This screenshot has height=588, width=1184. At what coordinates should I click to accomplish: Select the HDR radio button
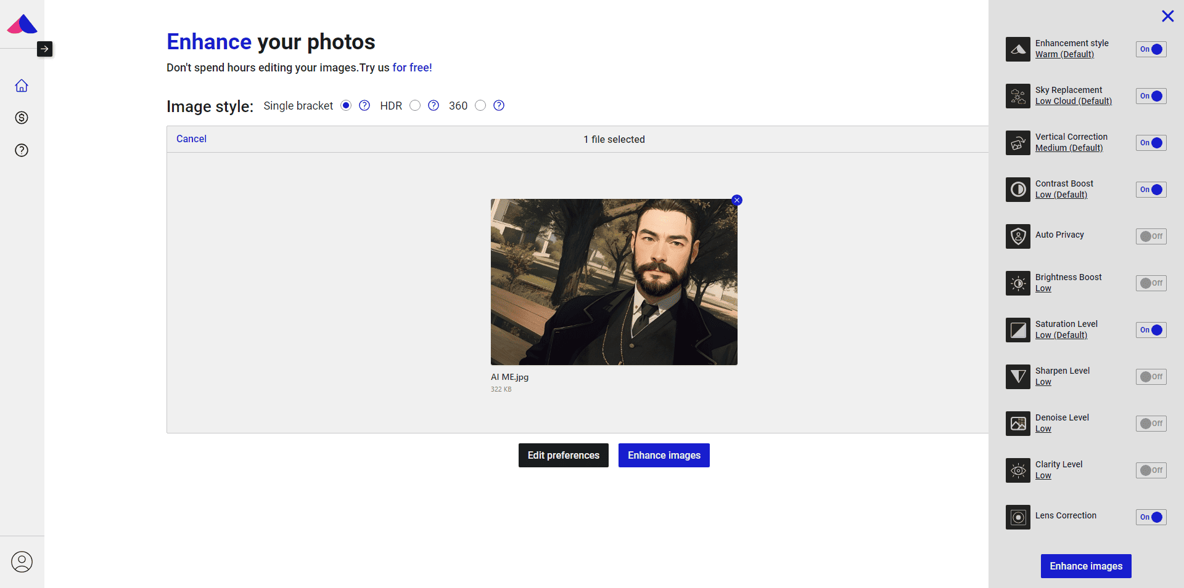click(415, 105)
